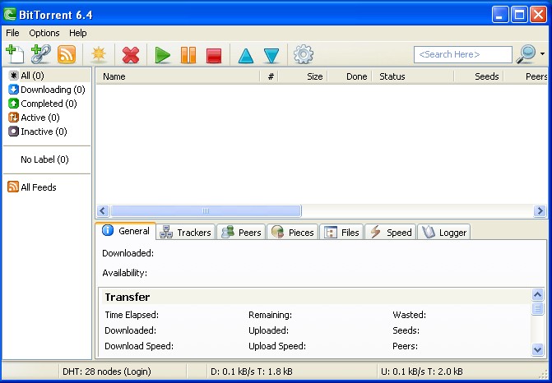Click the download speed status D: 0.1 kB/s

tap(252, 371)
